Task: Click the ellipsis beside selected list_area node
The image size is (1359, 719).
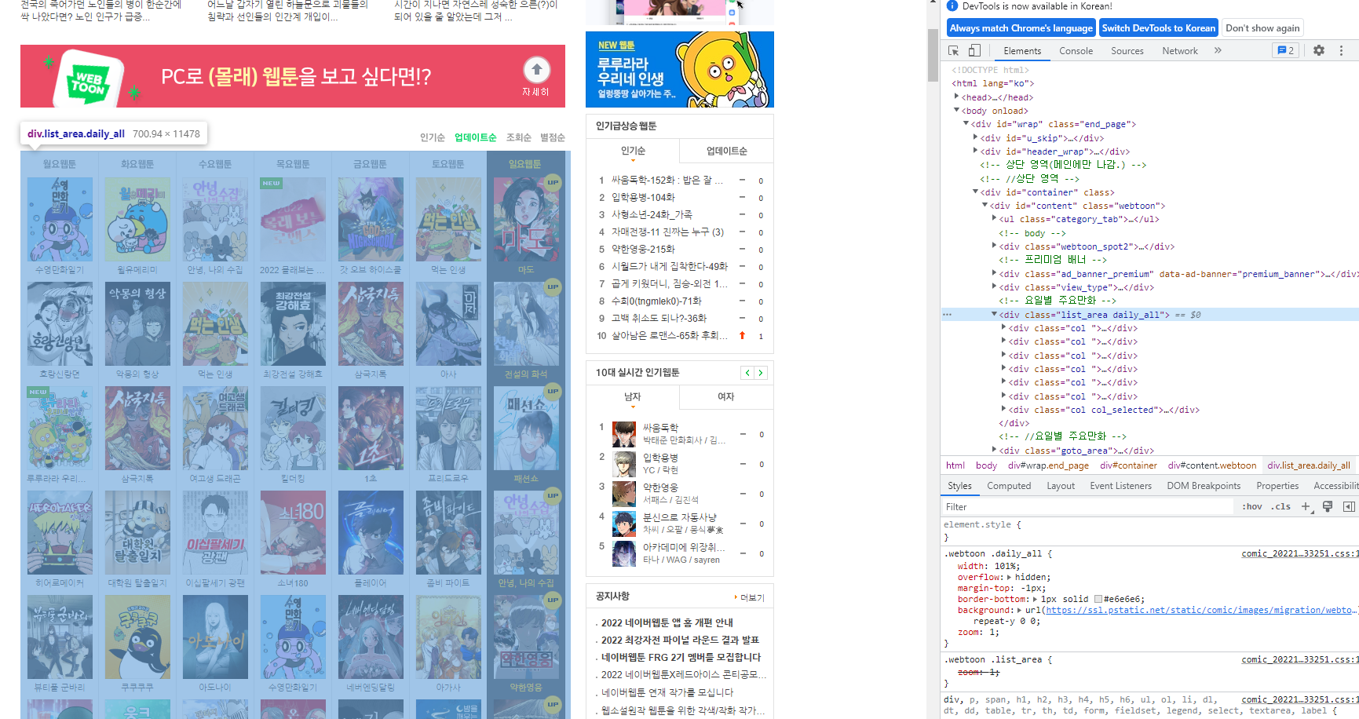Action: (x=948, y=314)
